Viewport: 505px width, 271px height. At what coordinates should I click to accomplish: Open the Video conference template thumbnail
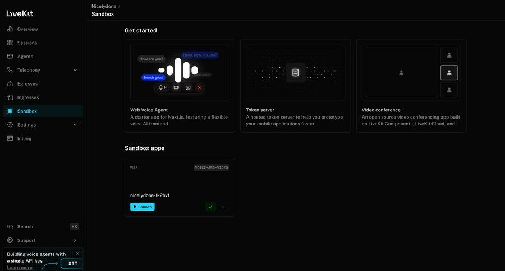tap(411, 72)
